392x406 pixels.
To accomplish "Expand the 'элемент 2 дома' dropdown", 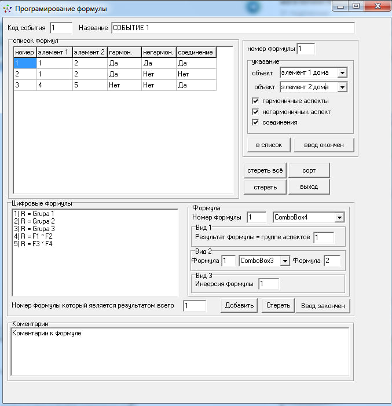I will [342, 87].
